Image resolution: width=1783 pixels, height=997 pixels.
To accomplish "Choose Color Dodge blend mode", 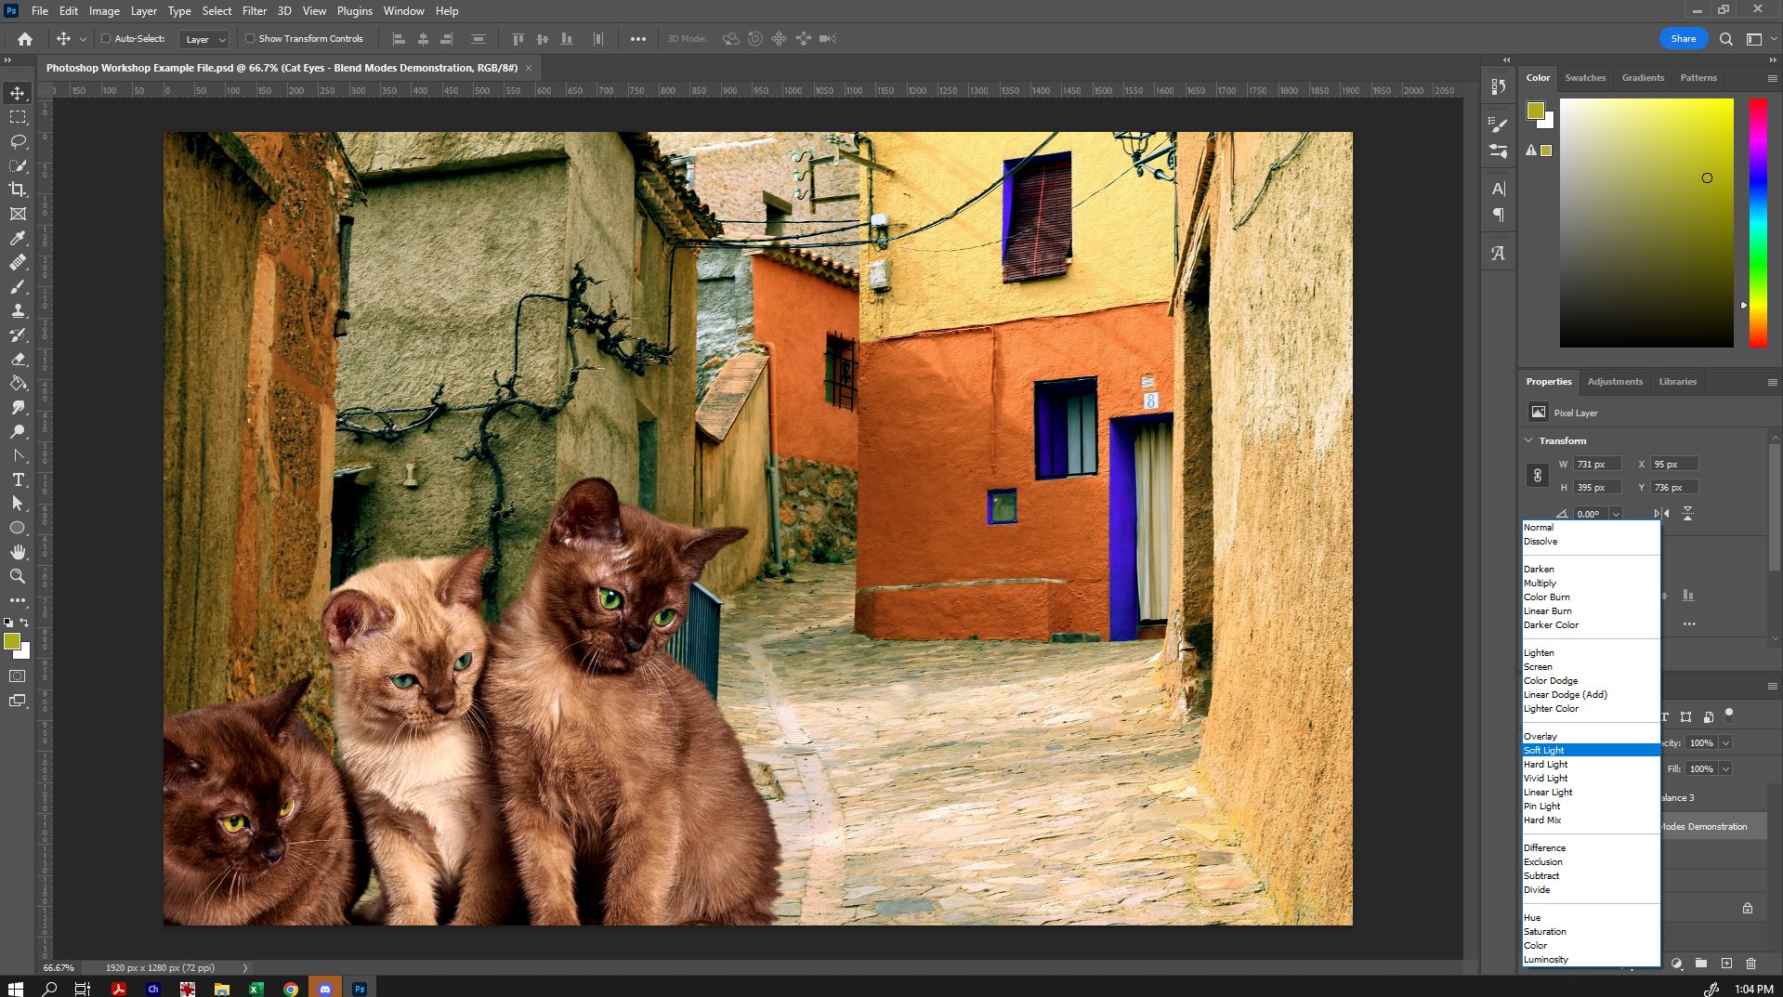I will 1591,681.
